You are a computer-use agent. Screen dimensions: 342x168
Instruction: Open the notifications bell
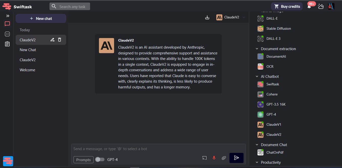pyautogui.click(x=309, y=7)
